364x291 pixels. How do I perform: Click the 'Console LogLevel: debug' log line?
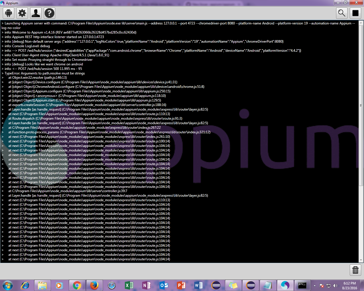click(26, 46)
